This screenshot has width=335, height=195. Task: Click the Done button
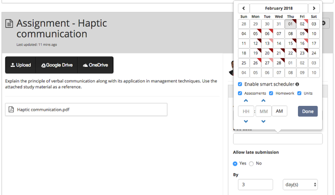tap(308, 111)
